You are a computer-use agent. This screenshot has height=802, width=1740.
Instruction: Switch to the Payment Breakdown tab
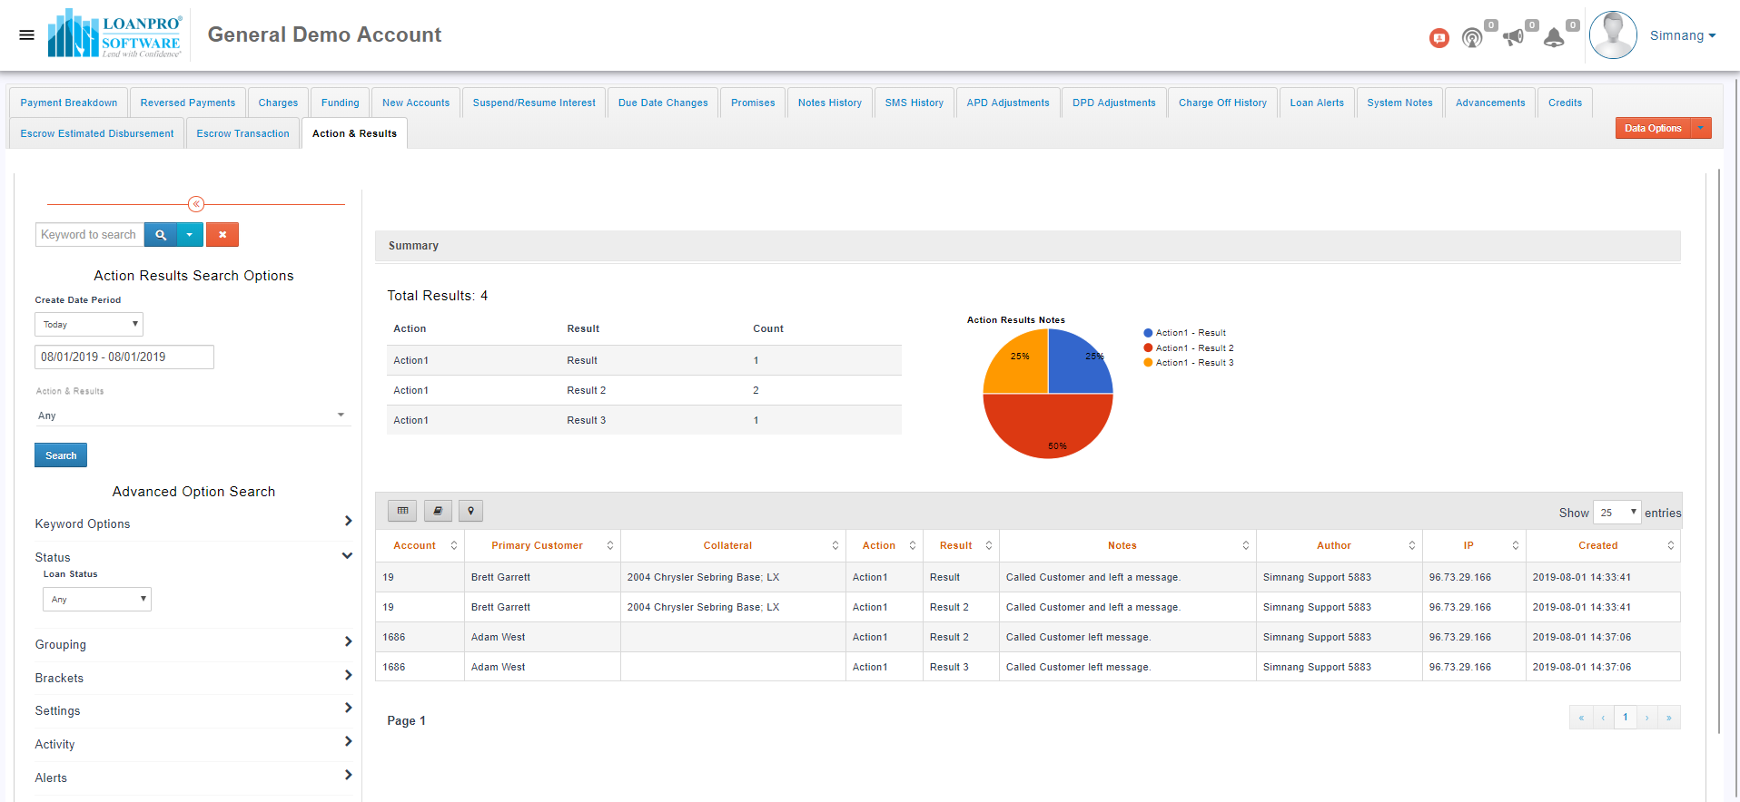69,103
